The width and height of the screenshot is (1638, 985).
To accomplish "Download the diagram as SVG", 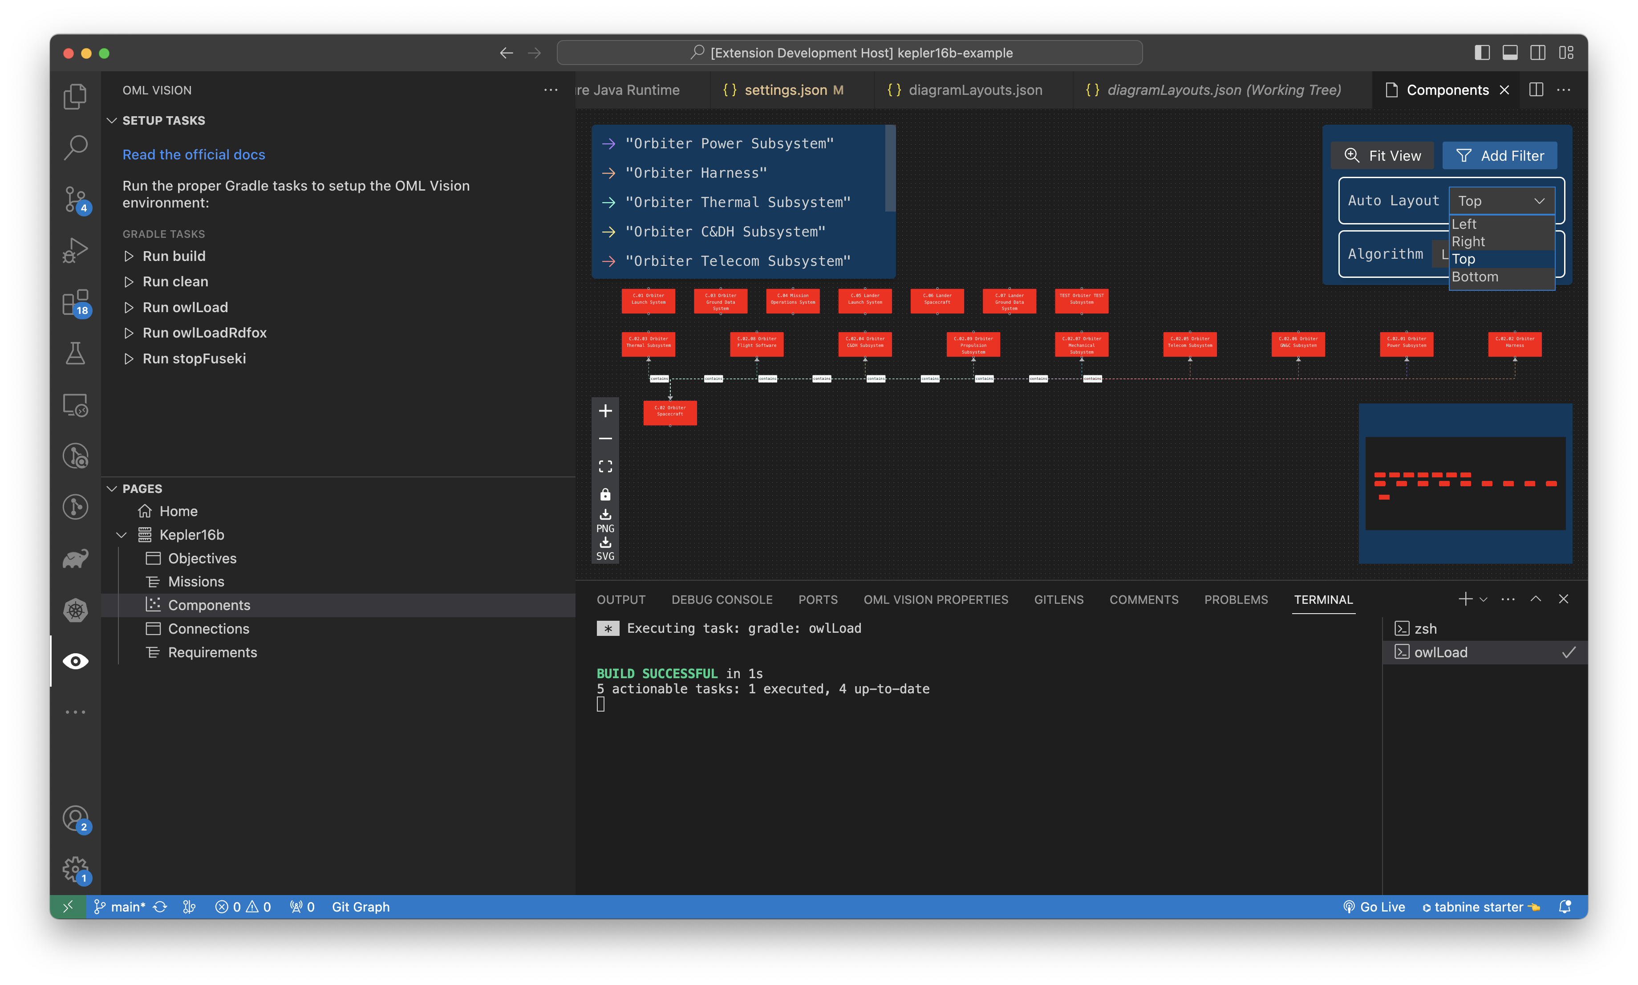I will (605, 549).
